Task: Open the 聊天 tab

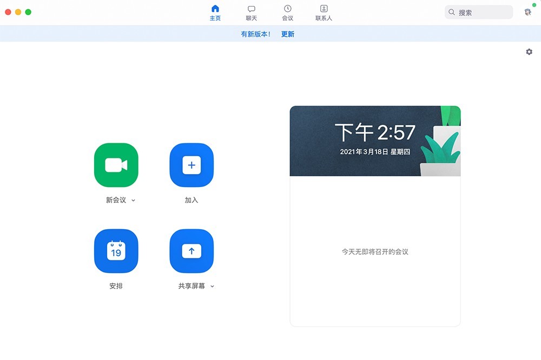Action: tap(252, 12)
